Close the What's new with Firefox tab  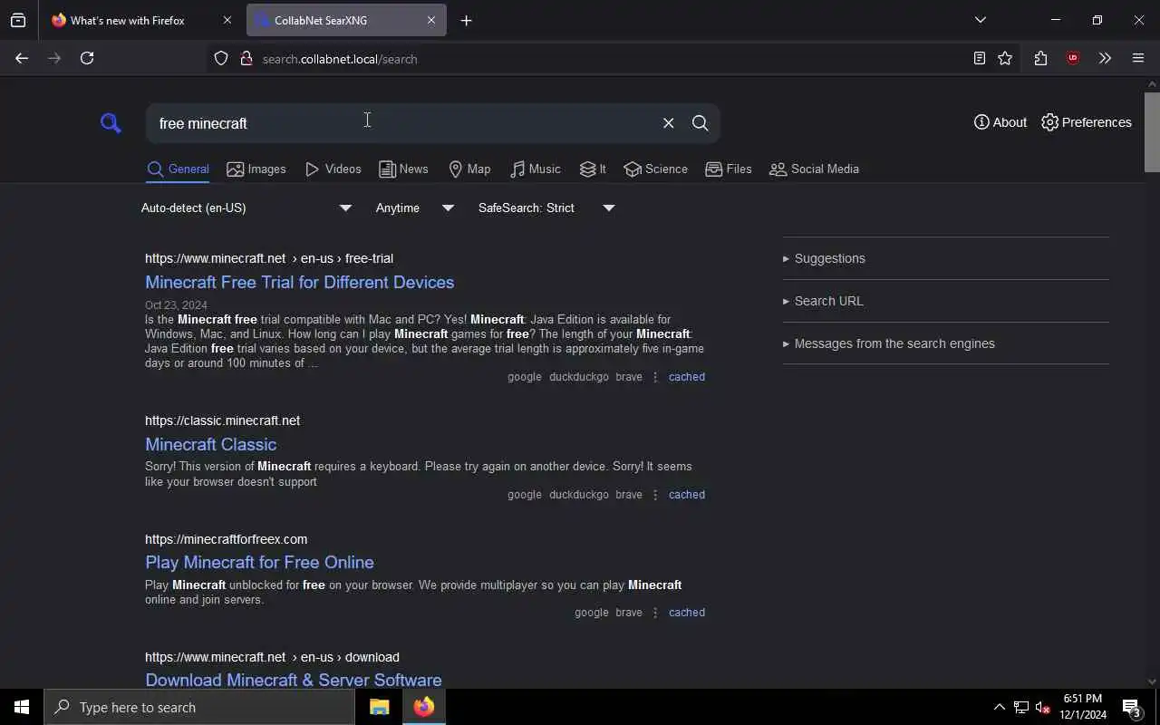click(227, 20)
